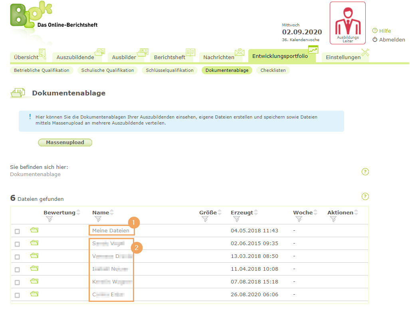The height and width of the screenshot is (315, 410).
Task: Click the folder icon in the last table row
Action: (x=34, y=294)
